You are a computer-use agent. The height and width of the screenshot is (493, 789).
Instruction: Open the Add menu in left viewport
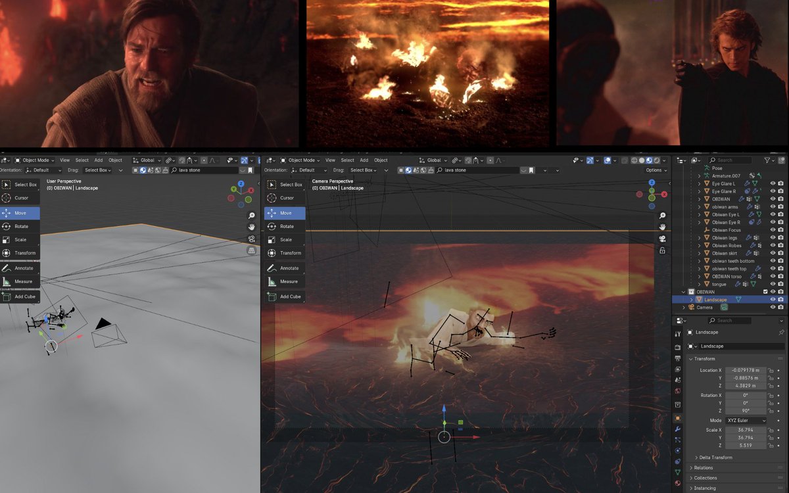click(x=98, y=160)
